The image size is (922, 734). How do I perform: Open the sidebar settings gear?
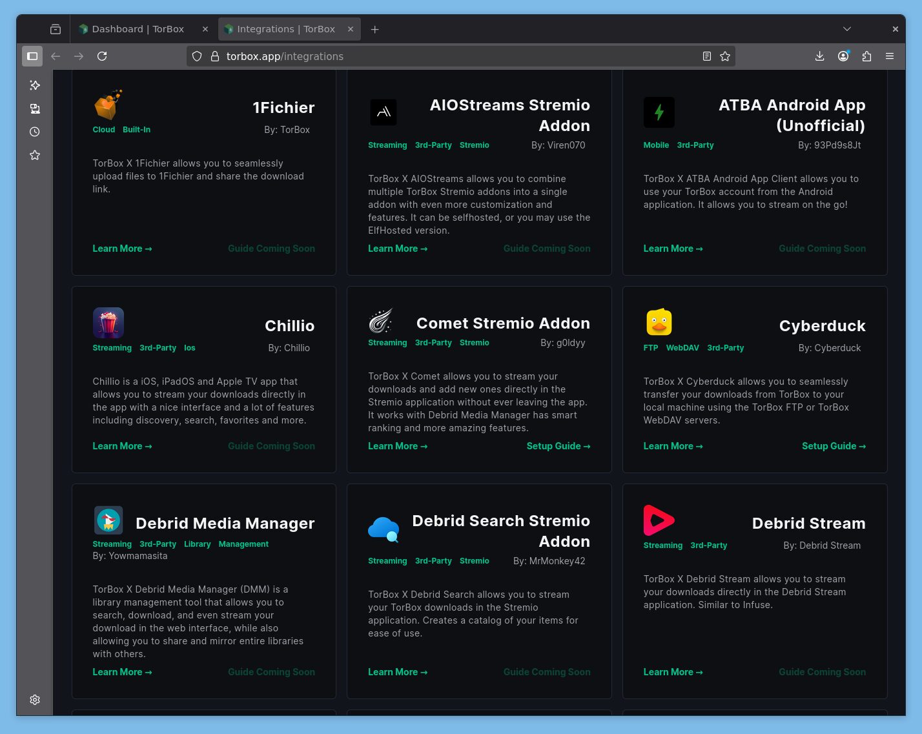pos(35,700)
